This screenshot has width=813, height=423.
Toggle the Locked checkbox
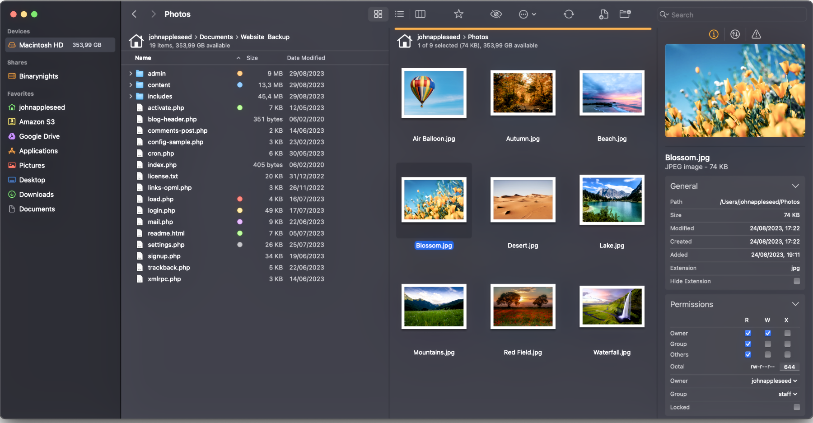tap(796, 407)
